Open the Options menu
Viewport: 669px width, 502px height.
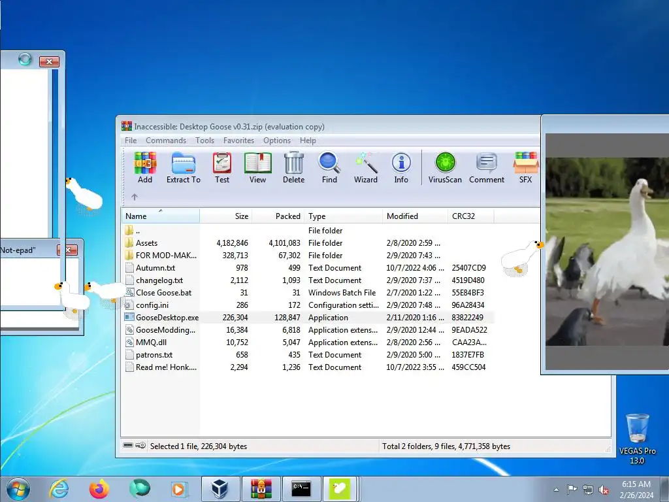277,141
